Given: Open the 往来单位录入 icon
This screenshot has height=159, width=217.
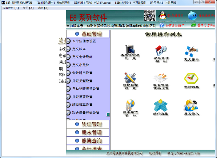Looking at the screenshot, I should pos(130,108).
